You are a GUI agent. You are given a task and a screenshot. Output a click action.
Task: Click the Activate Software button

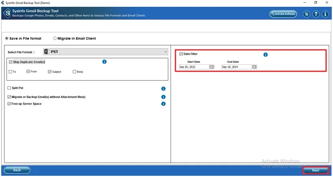click(x=283, y=14)
